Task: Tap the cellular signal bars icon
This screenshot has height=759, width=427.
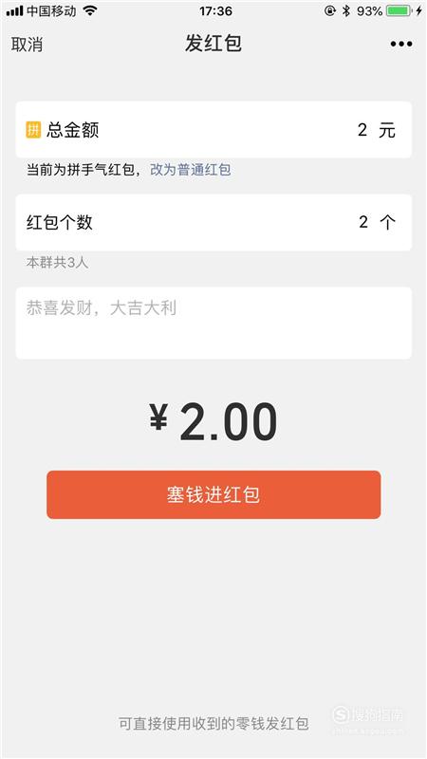Action: point(14,10)
